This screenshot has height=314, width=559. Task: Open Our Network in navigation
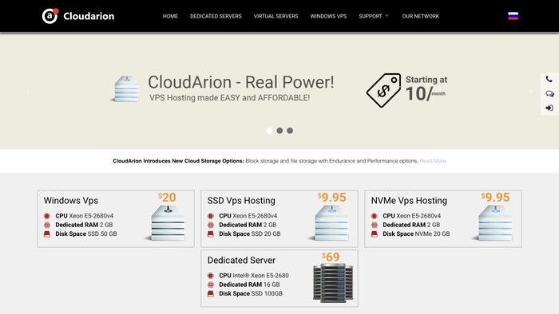click(x=421, y=16)
